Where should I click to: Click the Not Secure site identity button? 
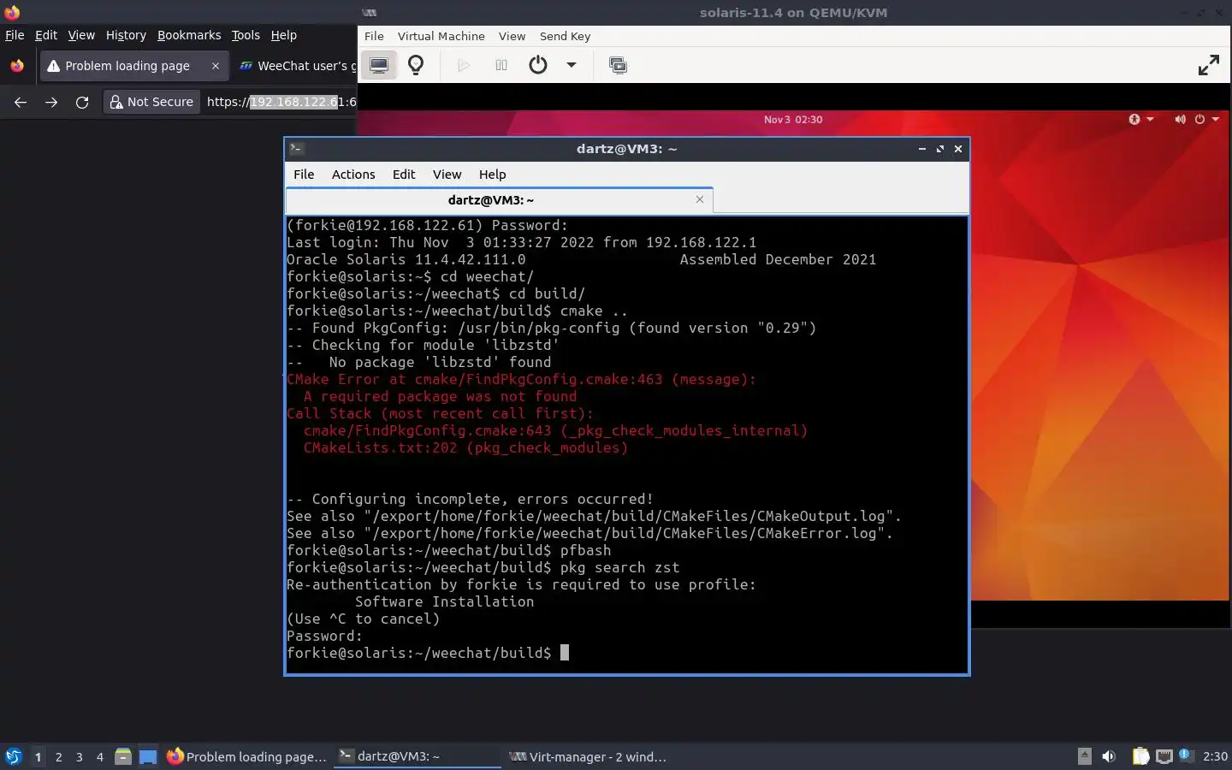[x=151, y=102]
